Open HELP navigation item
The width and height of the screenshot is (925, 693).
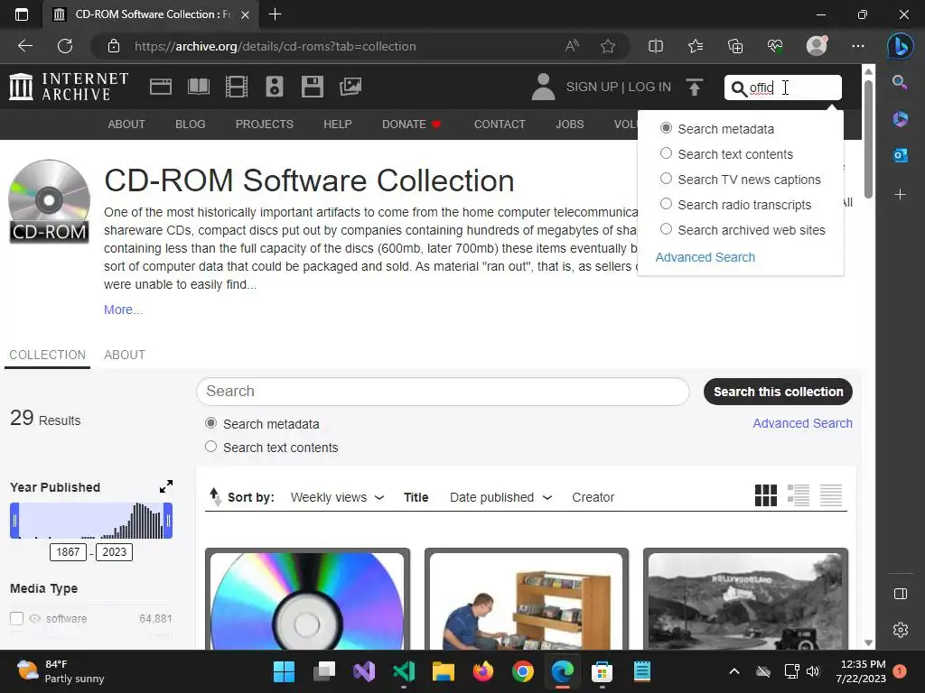coord(338,124)
